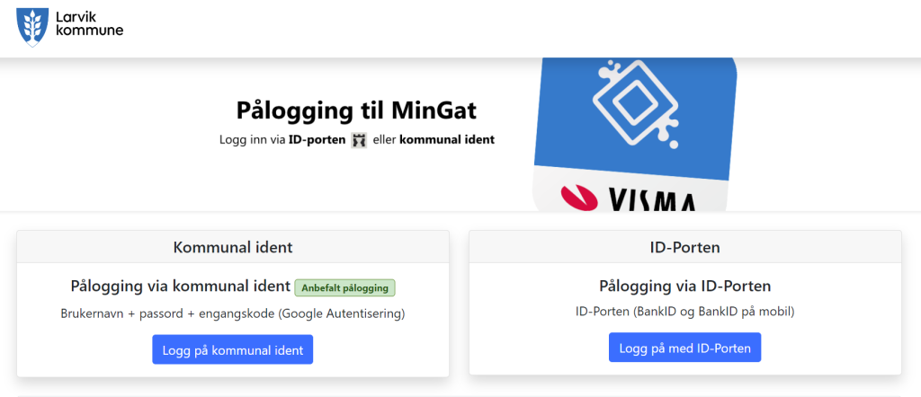Viewport: 921px width, 397px height.
Task: Click the Larvik kommune shield logo
Action: click(34, 26)
